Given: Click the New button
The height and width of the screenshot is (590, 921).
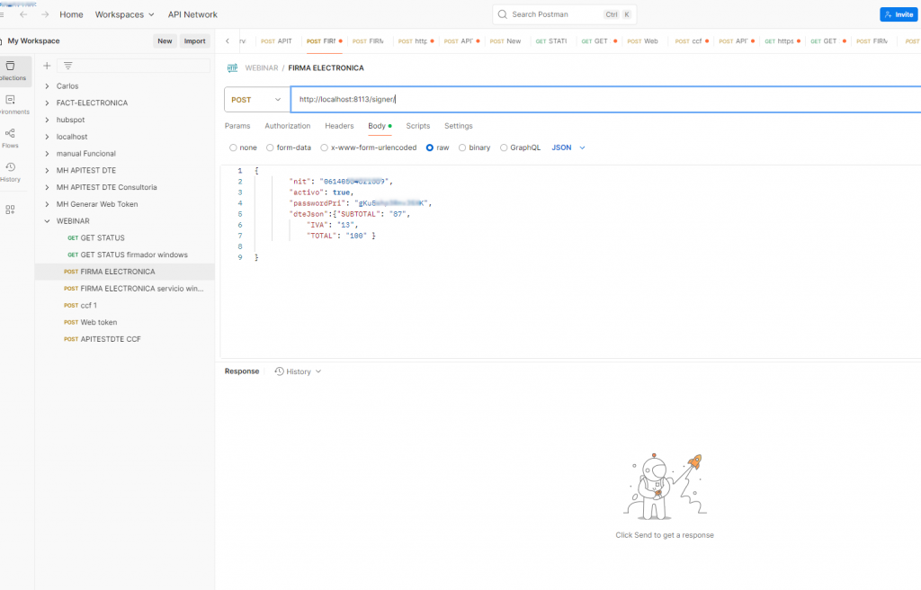Looking at the screenshot, I should (165, 41).
